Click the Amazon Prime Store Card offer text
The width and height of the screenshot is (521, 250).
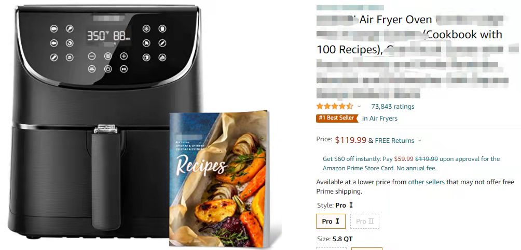pyautogui.click(x=412, y=164)
